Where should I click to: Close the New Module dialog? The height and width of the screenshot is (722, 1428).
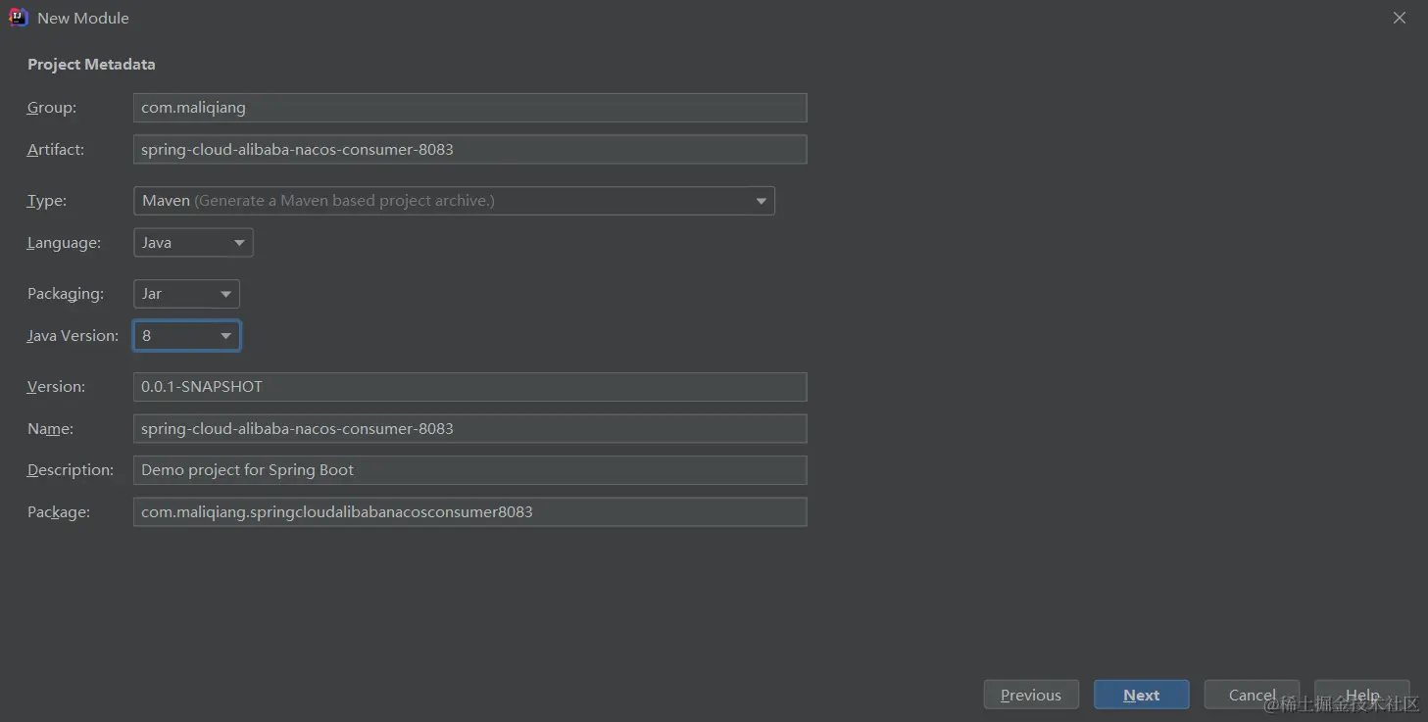click(x=1400, y=18)
